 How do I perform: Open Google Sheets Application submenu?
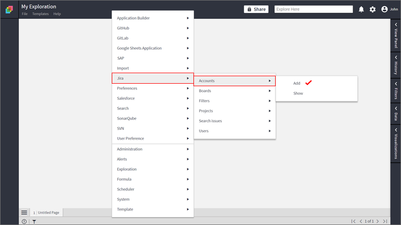click(x=153, y=48)
